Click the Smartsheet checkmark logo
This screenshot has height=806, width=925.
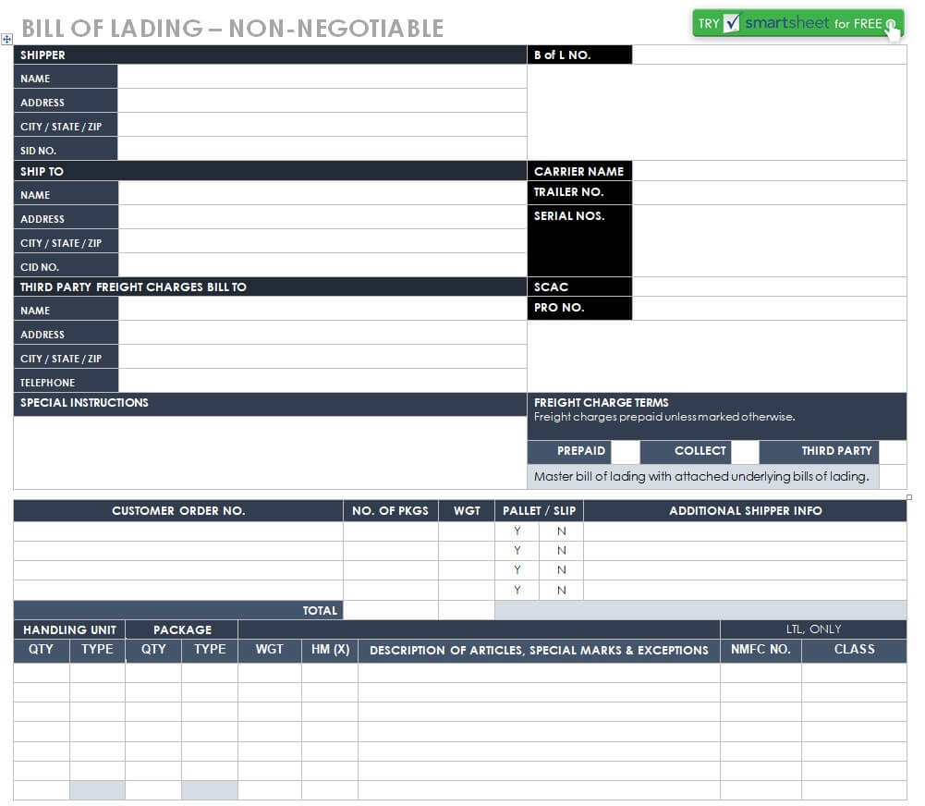pyautogui.click(x=732, y=23)
